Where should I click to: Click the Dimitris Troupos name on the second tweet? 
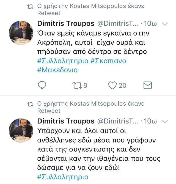(65, 122)
